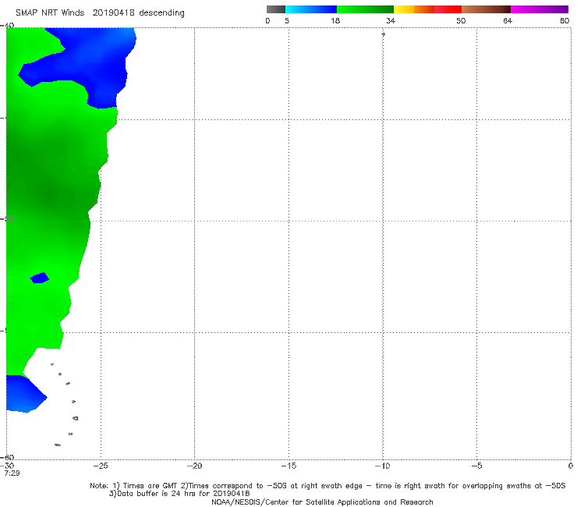Click the magenta-purple segment of the color bar

coord(540,9)
